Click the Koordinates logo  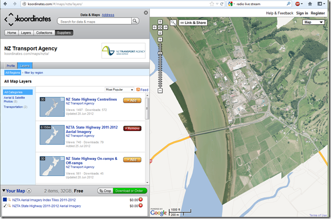(28, 20)
